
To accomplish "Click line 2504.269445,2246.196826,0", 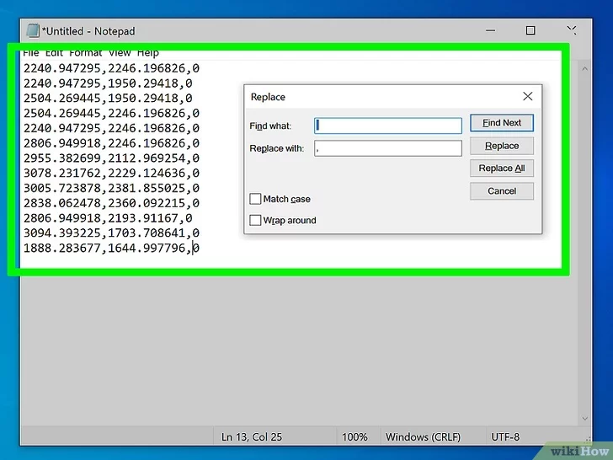I will [111, 113].
